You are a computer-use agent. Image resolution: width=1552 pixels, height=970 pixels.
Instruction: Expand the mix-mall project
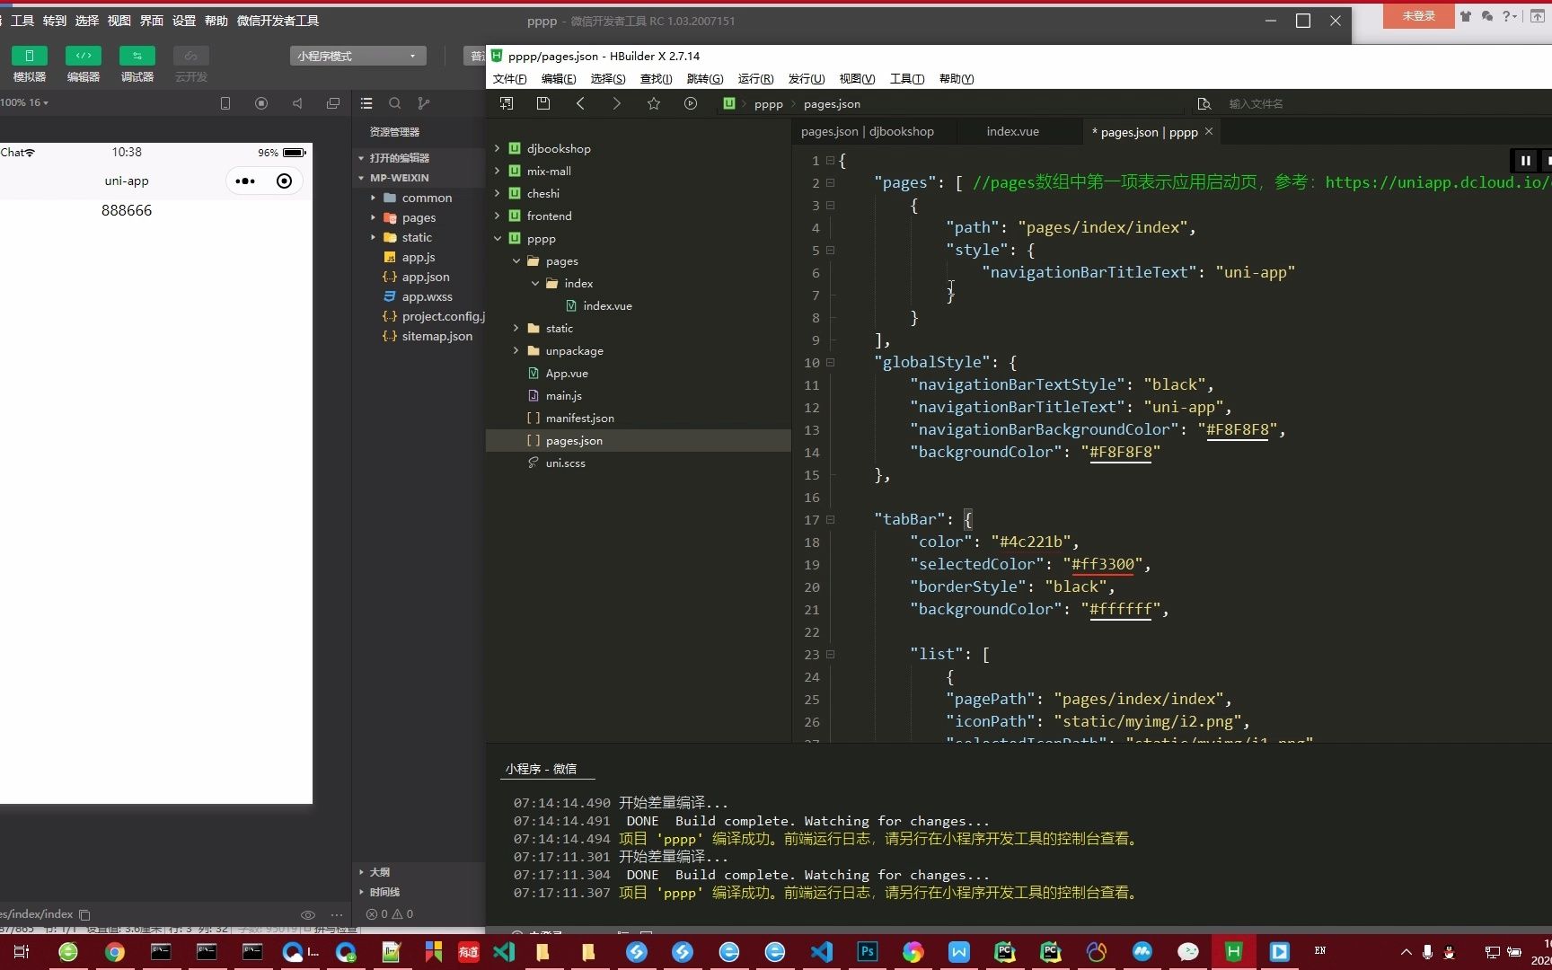498,171
